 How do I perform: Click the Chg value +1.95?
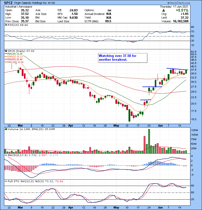pos(185,14)
